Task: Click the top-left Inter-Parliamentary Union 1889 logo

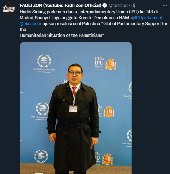Action: [44, 64]
